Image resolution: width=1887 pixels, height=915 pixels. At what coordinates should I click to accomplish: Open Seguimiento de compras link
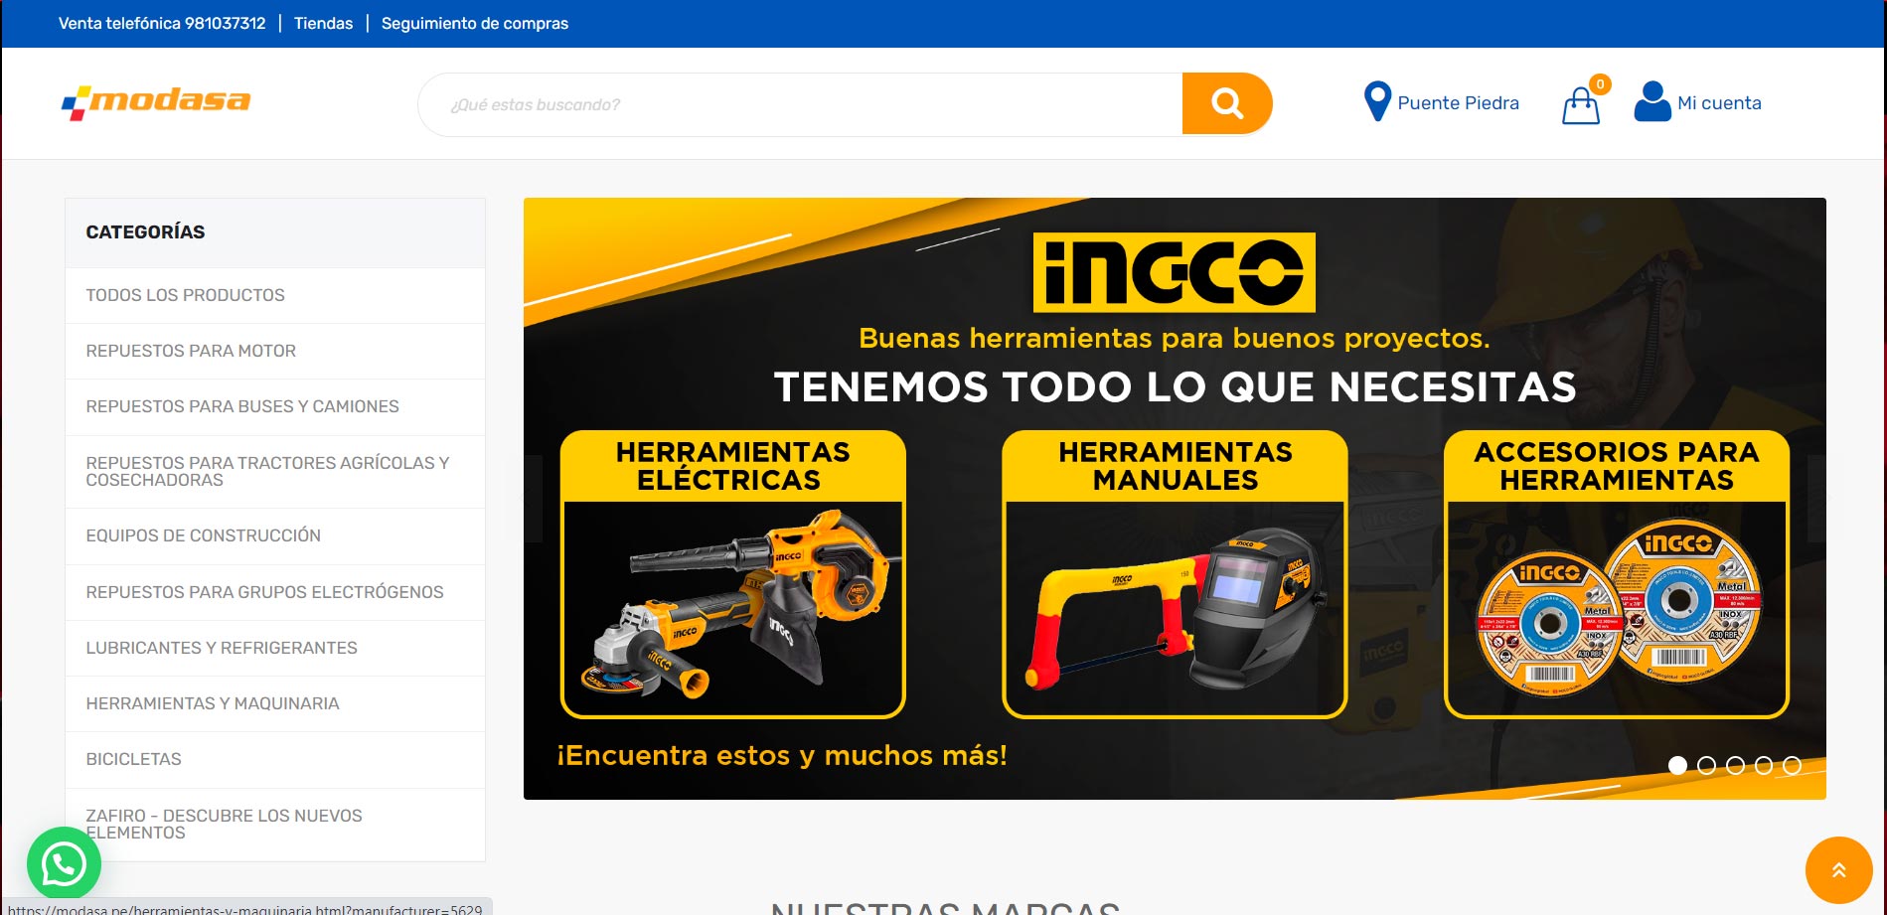(475, 23)
